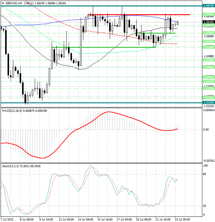Image resolution: width=215 pixels, height=222 pixels.
Task: Select the 1.56750 resistance level label
Action: coord(209,6)
